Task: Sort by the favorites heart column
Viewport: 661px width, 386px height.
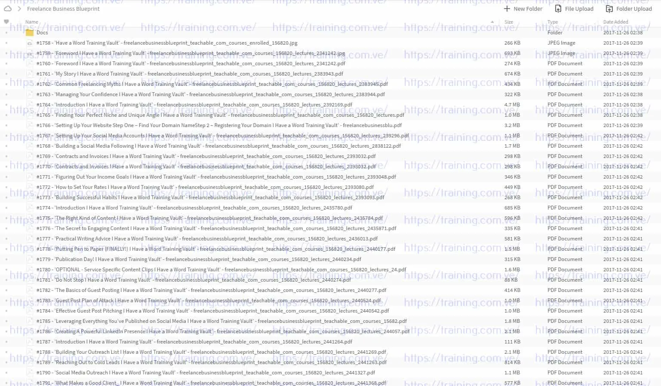Action: (6, 21)
